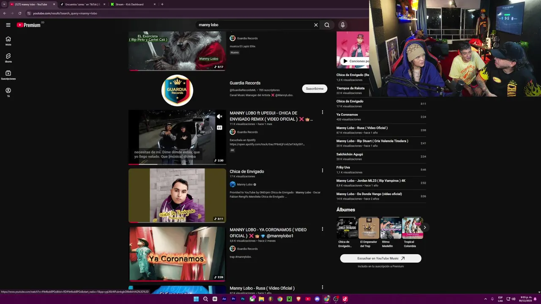
Task: Show hidden system tray icons chevron
Action: click(x=485, y=299)
